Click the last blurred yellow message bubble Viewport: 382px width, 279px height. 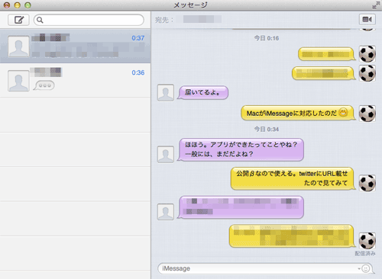[x=293, y=236]
